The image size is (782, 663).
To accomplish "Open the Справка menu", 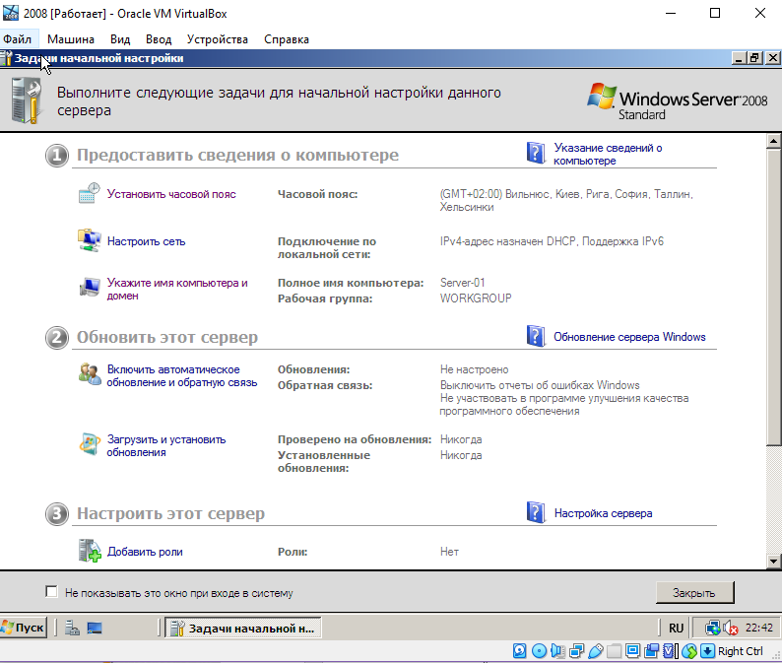I will (287, 38).
